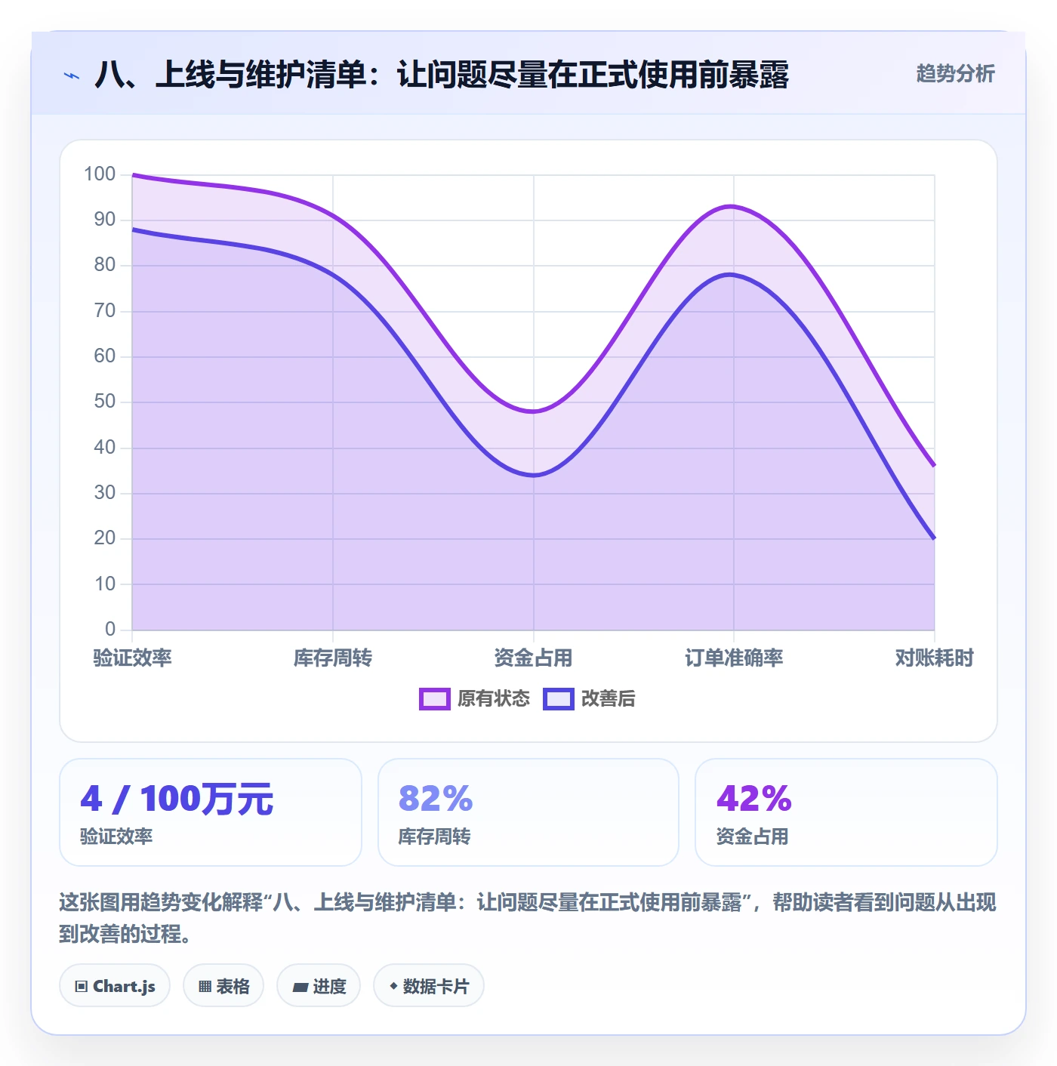Click the 50 value on y-axis
This screenshot has width=1057, height=1066.
105,402
